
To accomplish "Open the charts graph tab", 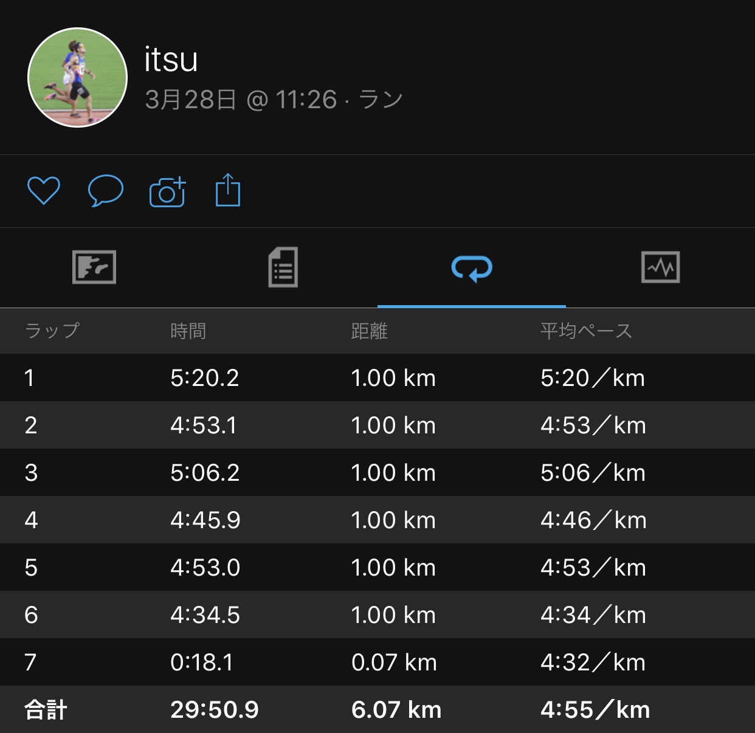I will click(x=661, y=267).
